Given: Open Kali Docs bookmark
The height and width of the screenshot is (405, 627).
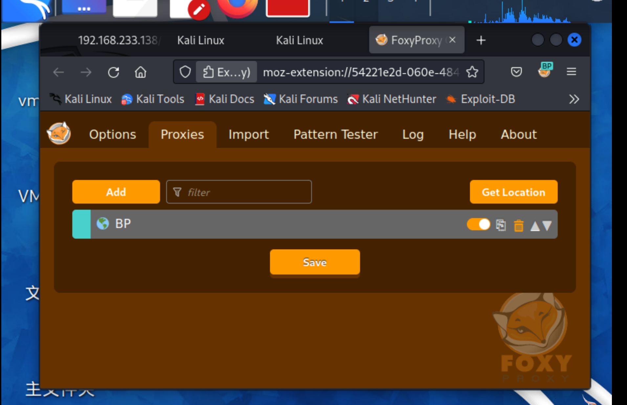Looking at the screenshot, I should pos(225,99).
